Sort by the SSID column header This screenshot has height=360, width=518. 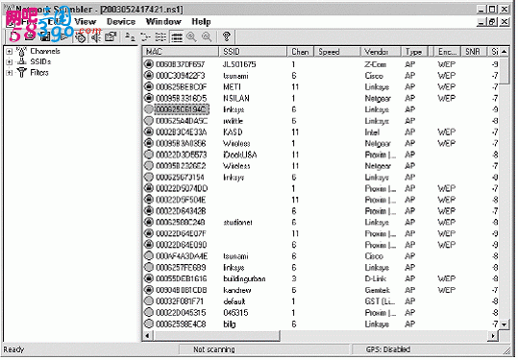point(253,52)
